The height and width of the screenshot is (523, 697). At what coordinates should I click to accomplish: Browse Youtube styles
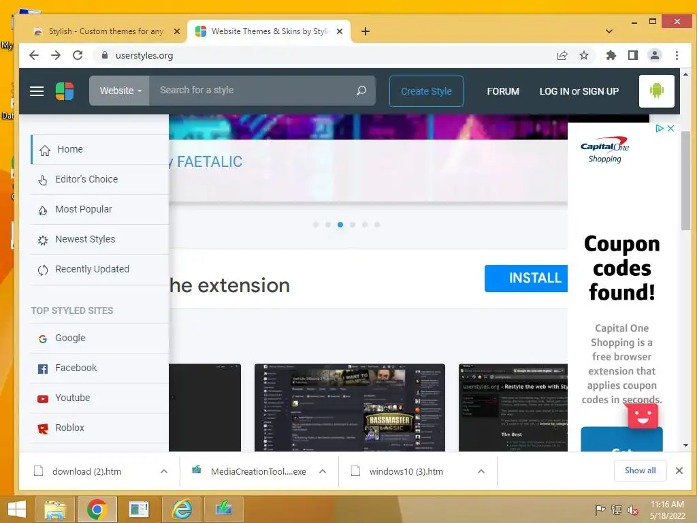tap(99, 398)
